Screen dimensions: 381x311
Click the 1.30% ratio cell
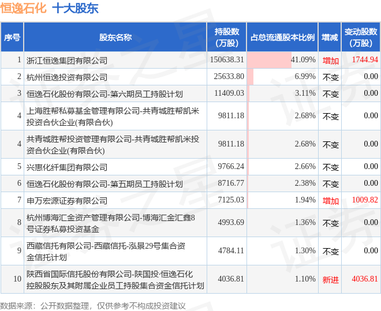tap(282, 250)
